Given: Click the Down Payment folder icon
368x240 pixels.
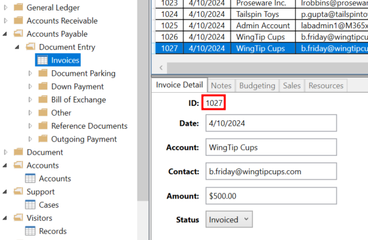Looking at the screenshot, I should 43,86.
